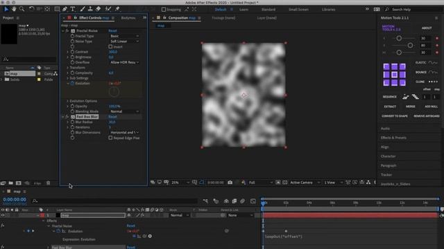444x249 pixels.
Task: Select the Learn workspace
Action: click(x=244, y=9)
